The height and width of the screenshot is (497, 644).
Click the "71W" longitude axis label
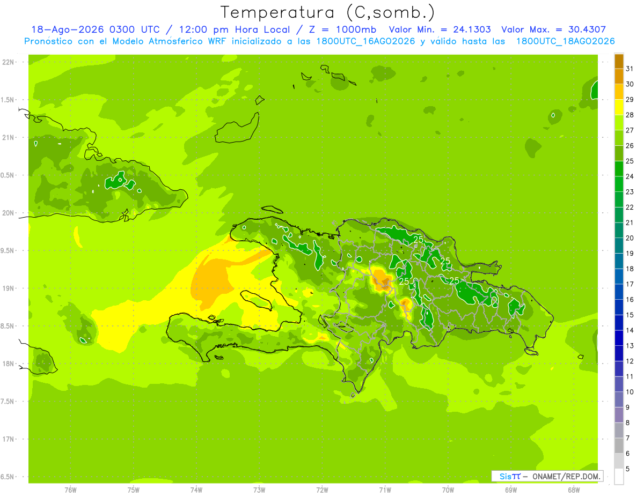[385, 491]
